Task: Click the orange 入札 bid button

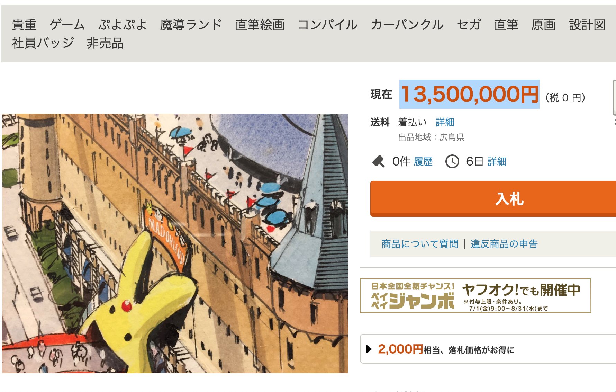Action: pyautogui.click(x=493, y=199)
